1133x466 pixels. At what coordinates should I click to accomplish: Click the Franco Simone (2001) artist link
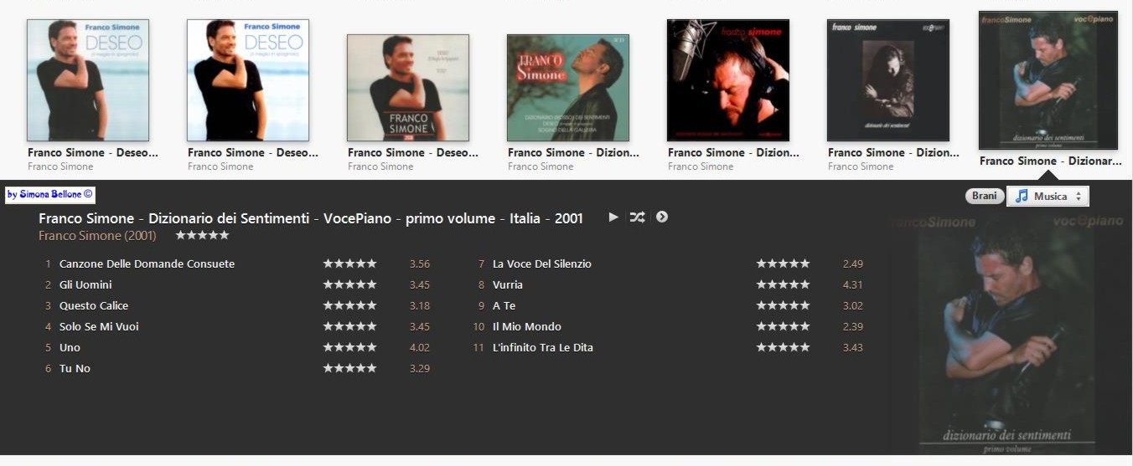point(97,236)
